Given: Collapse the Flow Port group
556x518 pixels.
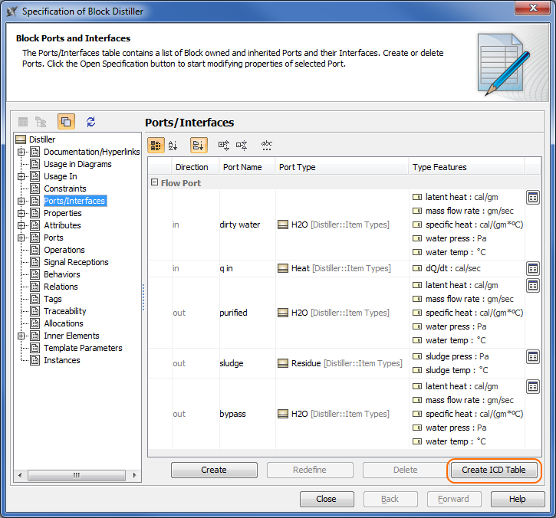Looking at the screenshot, I should coord(154,182).
